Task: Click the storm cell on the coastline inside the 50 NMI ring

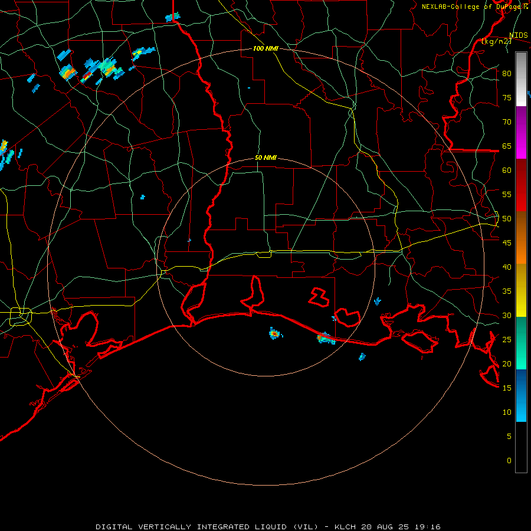Action: (326, 338)
